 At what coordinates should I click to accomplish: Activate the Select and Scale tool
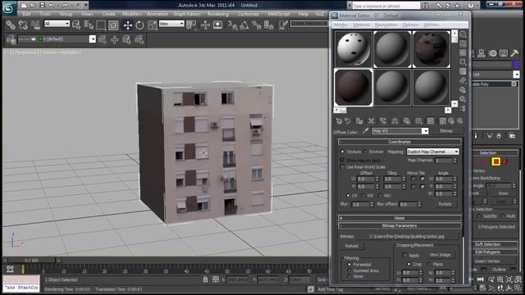153,25
